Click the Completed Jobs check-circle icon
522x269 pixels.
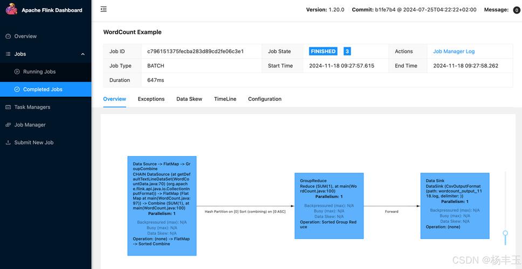pos(17,89)
